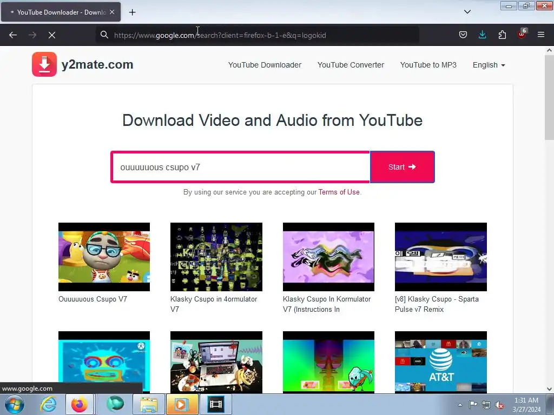Open the media player taskbar icon
This screenshot has width=554, height=415.
click(182, 404)
